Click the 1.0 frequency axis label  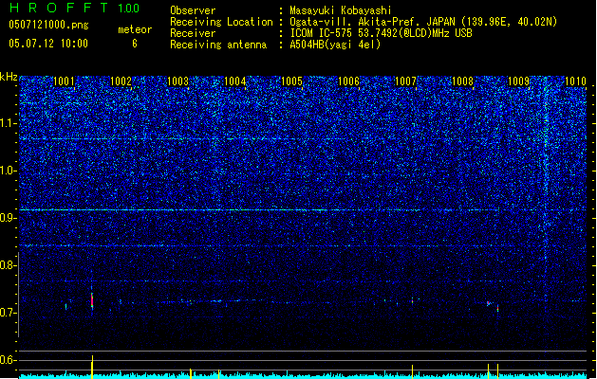tap(9, 171)
